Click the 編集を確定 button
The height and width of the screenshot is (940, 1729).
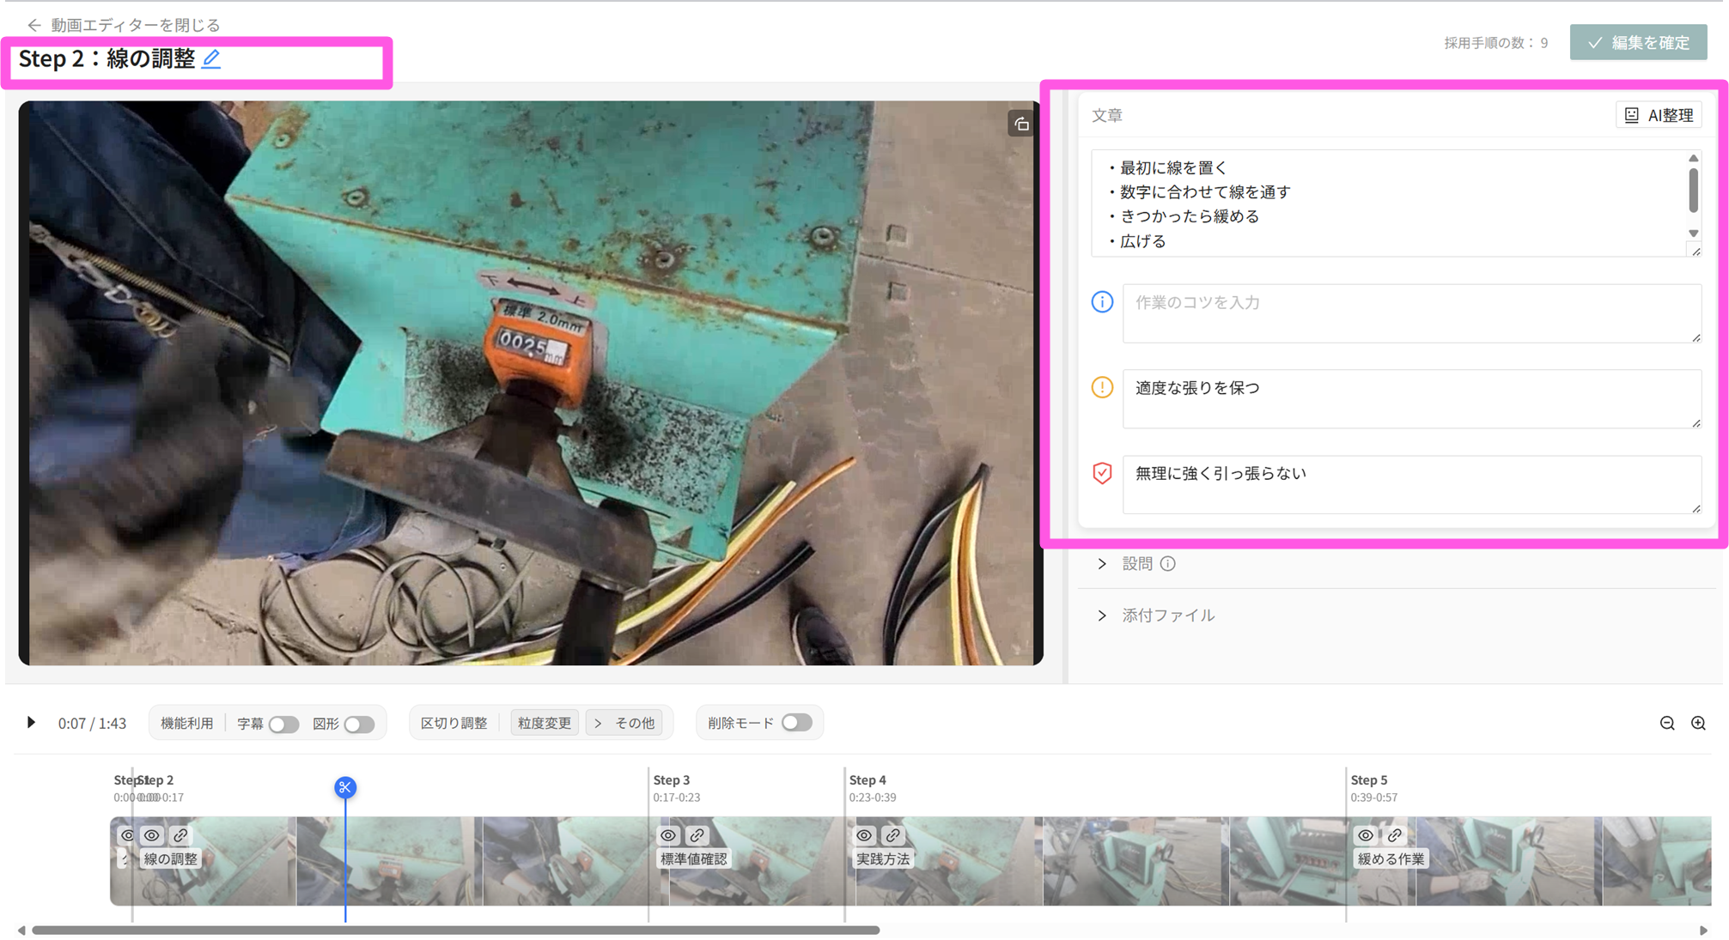1638,42
